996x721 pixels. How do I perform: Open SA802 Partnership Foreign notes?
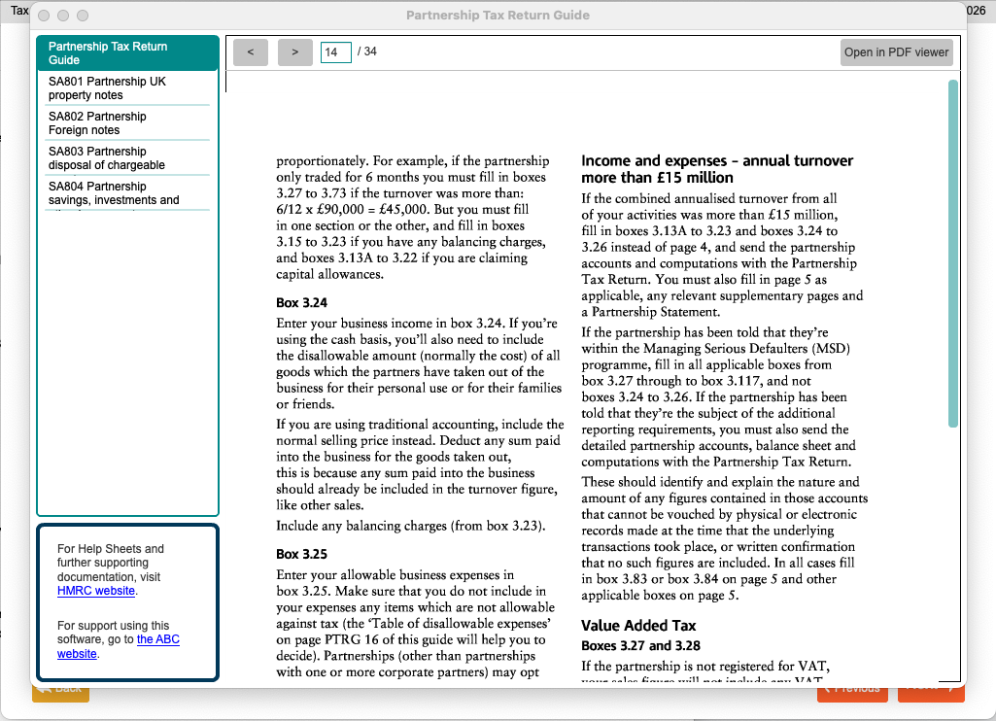tap(127, 123)
